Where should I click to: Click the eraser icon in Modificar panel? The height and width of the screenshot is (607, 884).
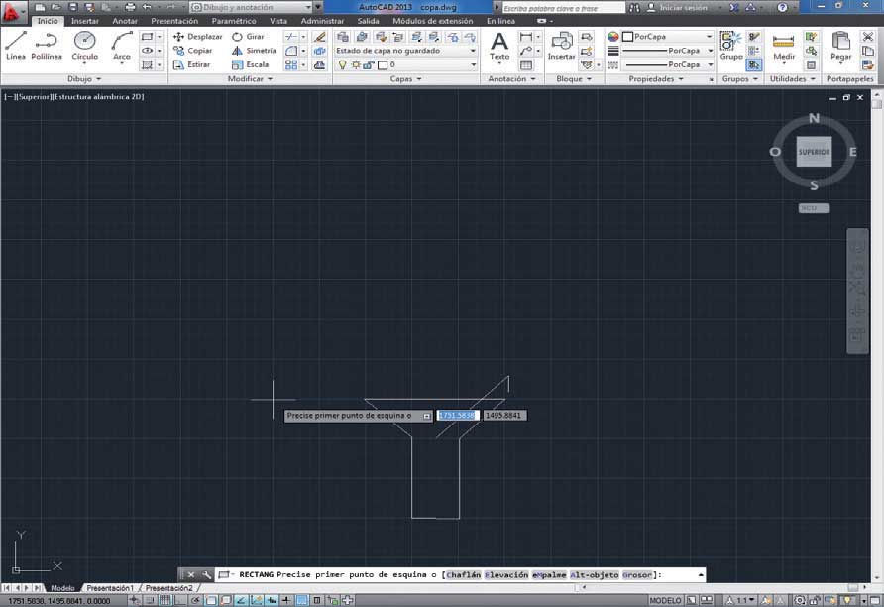[x=319, y=36]
